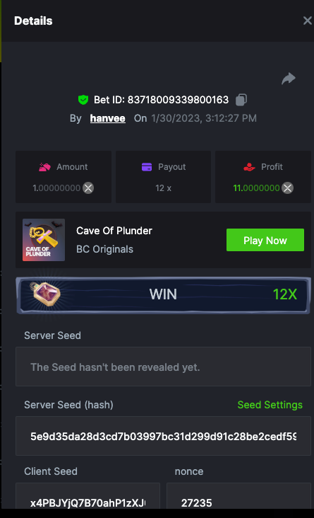
Task: Click the WIN 12X result banner
Action: 163,294
